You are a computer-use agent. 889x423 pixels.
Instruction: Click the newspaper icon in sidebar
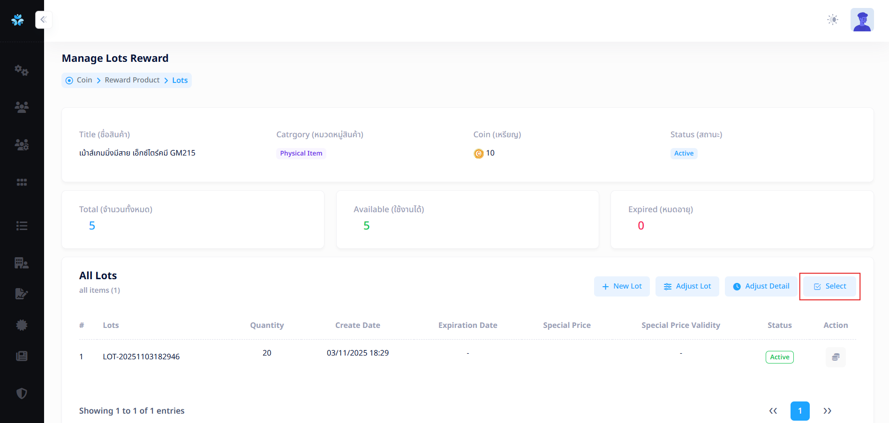(22, 356)
